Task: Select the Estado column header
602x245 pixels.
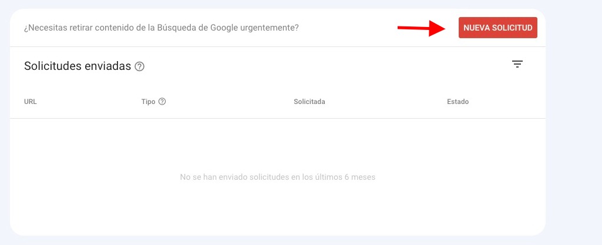Action: pyautogui.click(x=458, y=102)
